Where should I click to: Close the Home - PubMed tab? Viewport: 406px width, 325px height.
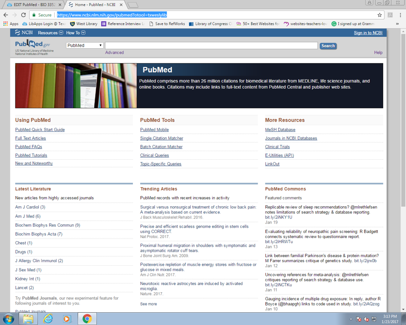(x=121, y=5)
